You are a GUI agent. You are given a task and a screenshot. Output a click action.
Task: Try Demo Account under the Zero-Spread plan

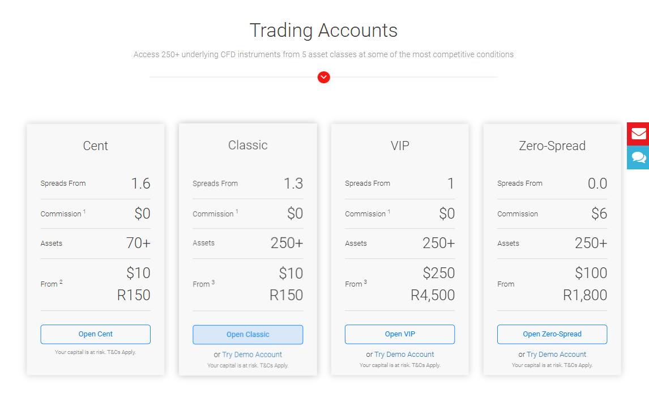coord(556,354)
